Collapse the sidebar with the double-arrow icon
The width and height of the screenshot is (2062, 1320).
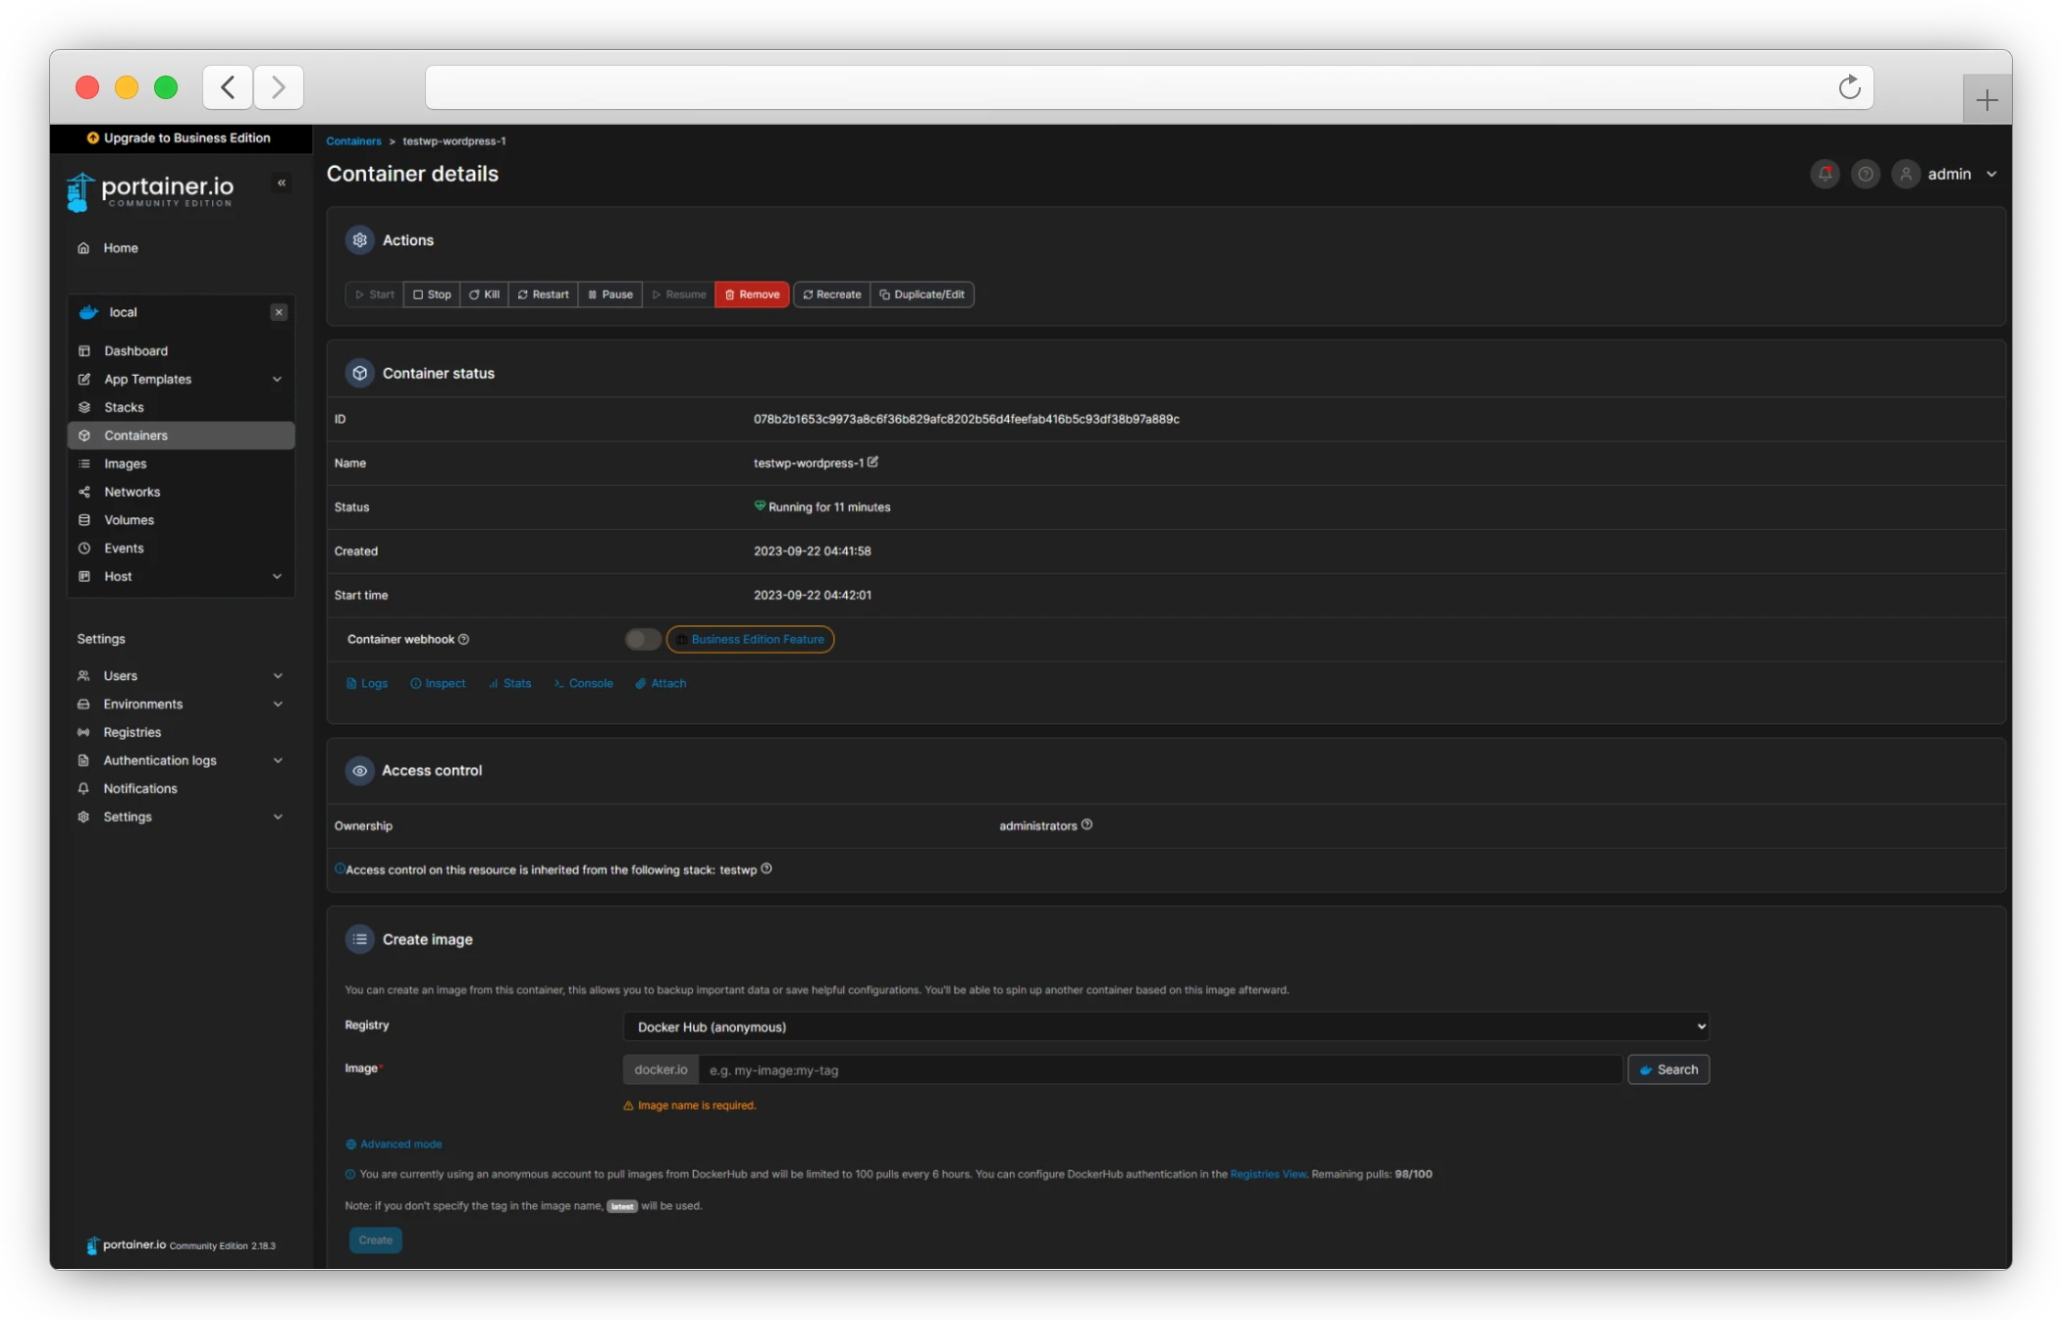282,183
